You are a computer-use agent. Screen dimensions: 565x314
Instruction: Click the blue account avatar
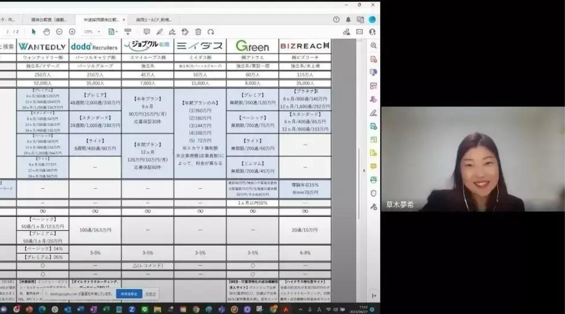coord(372,19)
